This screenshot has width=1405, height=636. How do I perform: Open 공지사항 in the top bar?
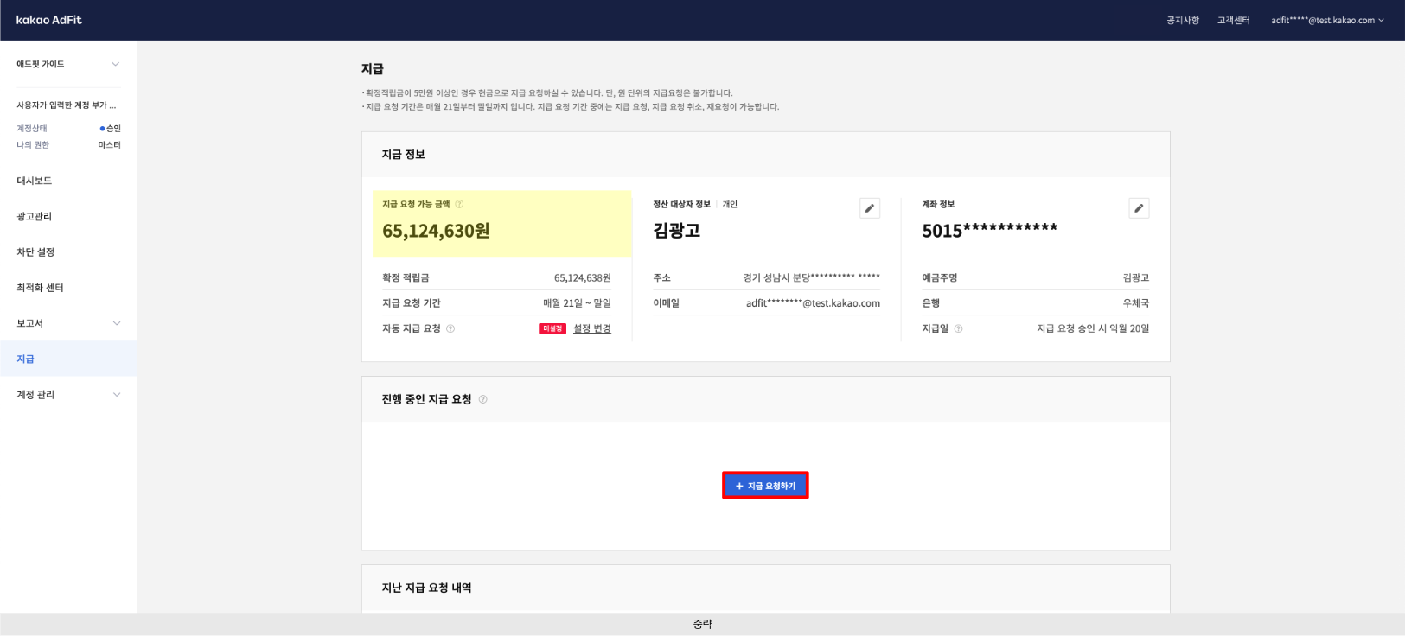click(x=1182, y=21)
